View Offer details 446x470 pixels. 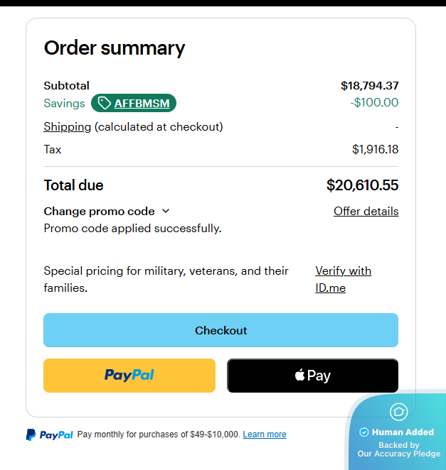[x=366, y=211]
